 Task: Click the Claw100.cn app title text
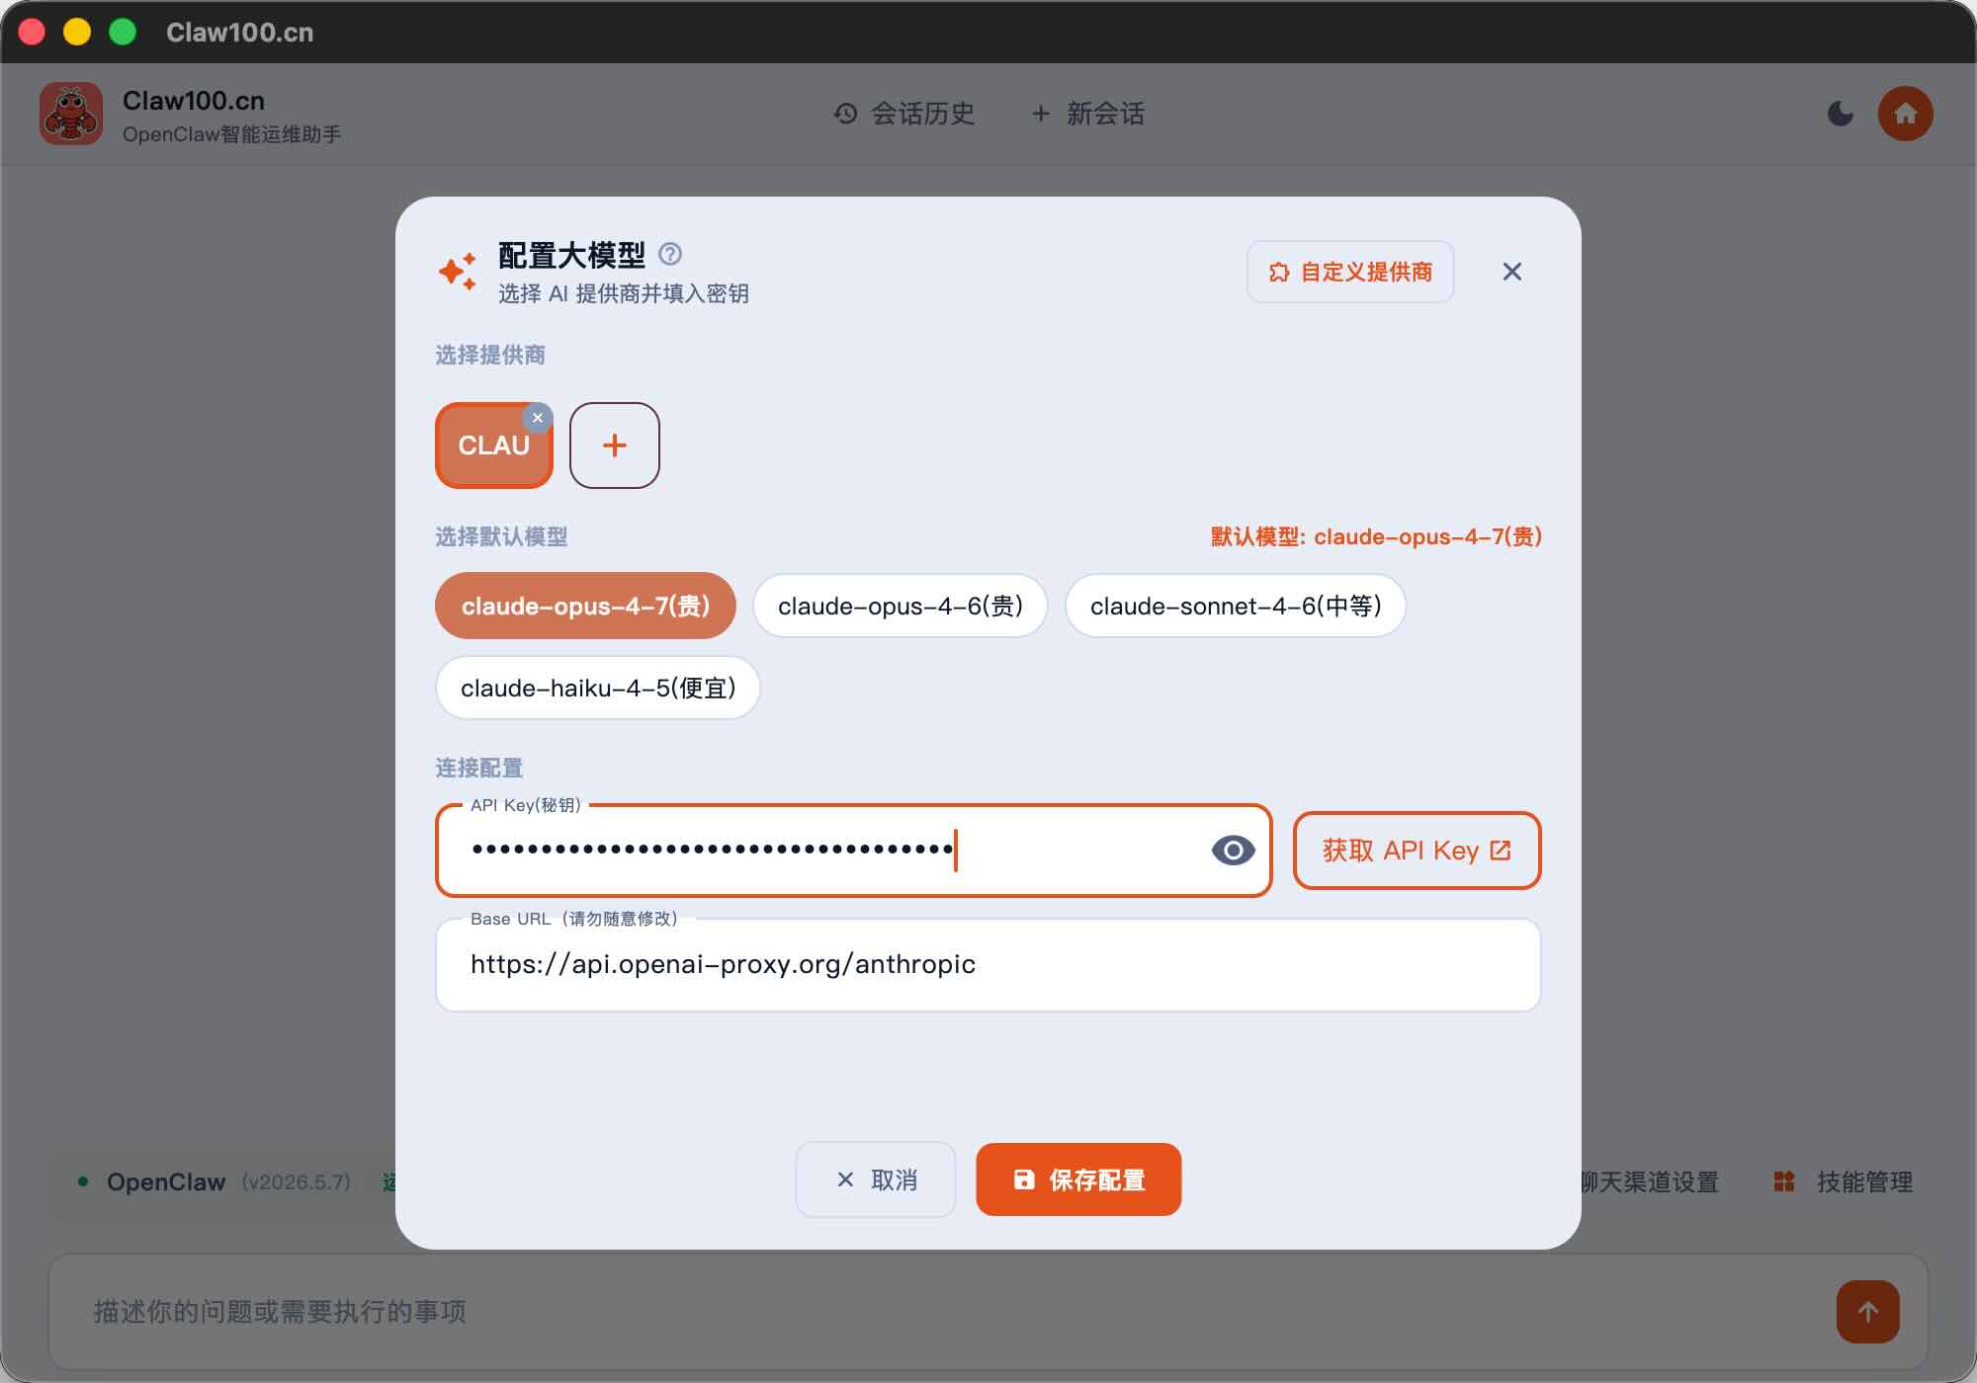click(x=194, y=101)
